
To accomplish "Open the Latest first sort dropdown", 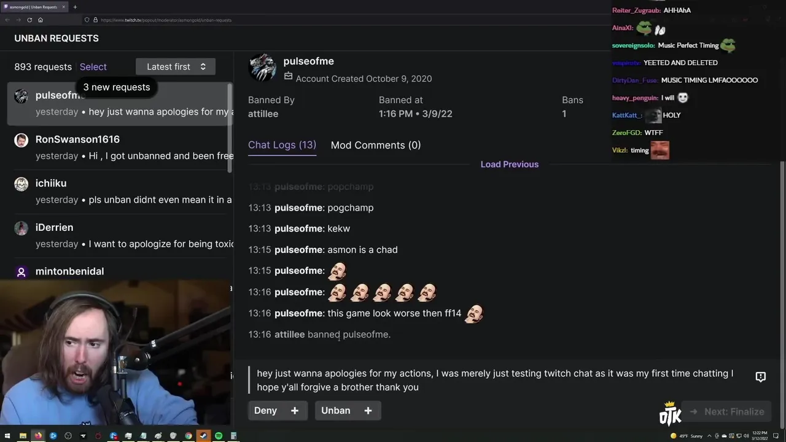I will [x=176, y=67].
